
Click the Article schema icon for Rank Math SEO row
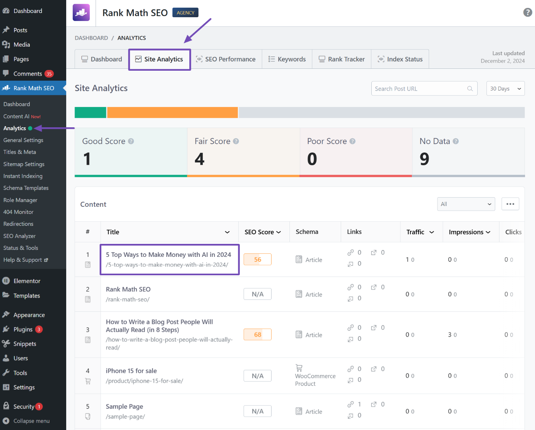pos(299,294)
